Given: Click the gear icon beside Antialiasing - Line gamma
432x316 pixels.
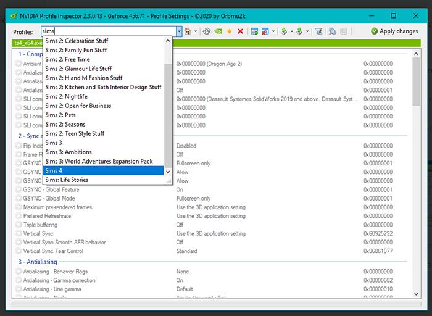Looking at the screenshot, I should (x=19, y=289).
